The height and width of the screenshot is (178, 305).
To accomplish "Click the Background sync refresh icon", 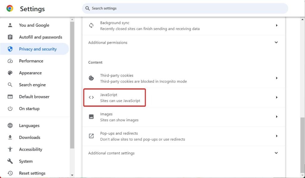I will (91, 26).
